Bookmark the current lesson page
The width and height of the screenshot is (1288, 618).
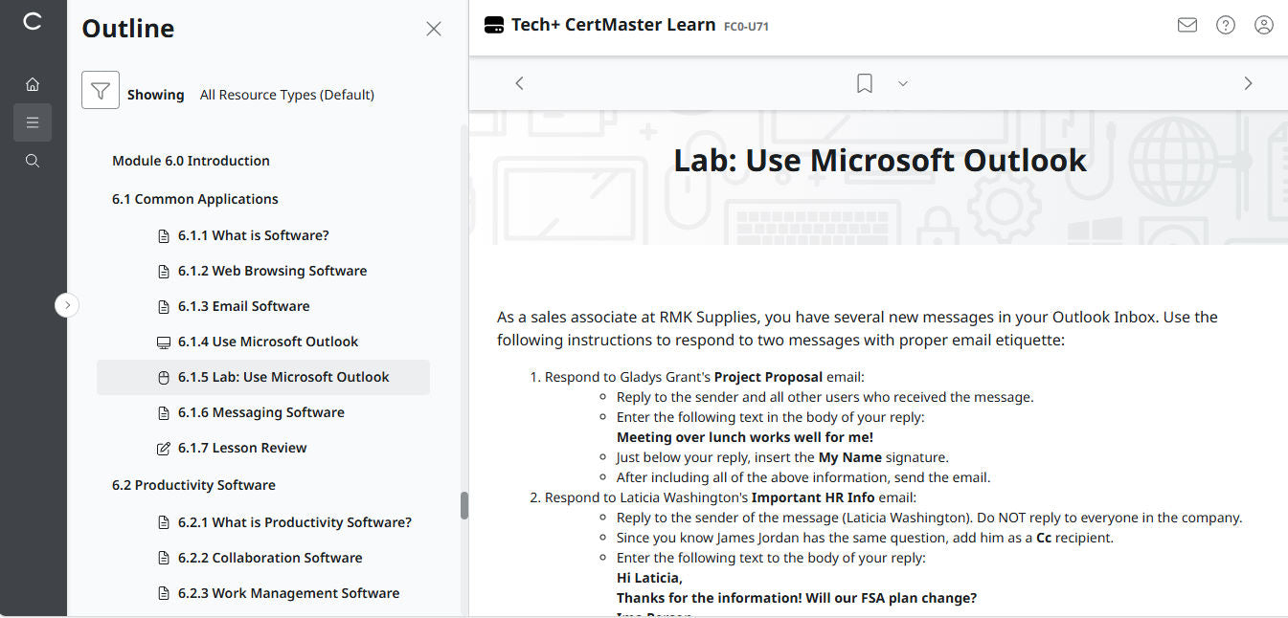click(864, 83)
